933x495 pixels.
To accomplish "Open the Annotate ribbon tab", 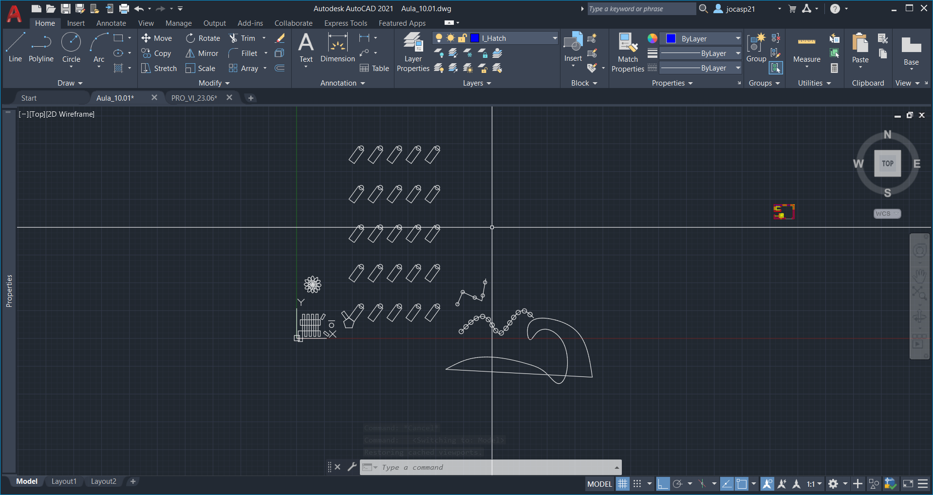I will point(111,23).
